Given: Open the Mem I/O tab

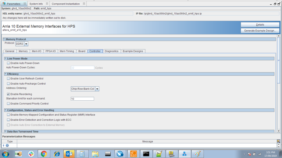Looking at the screenshot, I should click(x=36, y=51).
